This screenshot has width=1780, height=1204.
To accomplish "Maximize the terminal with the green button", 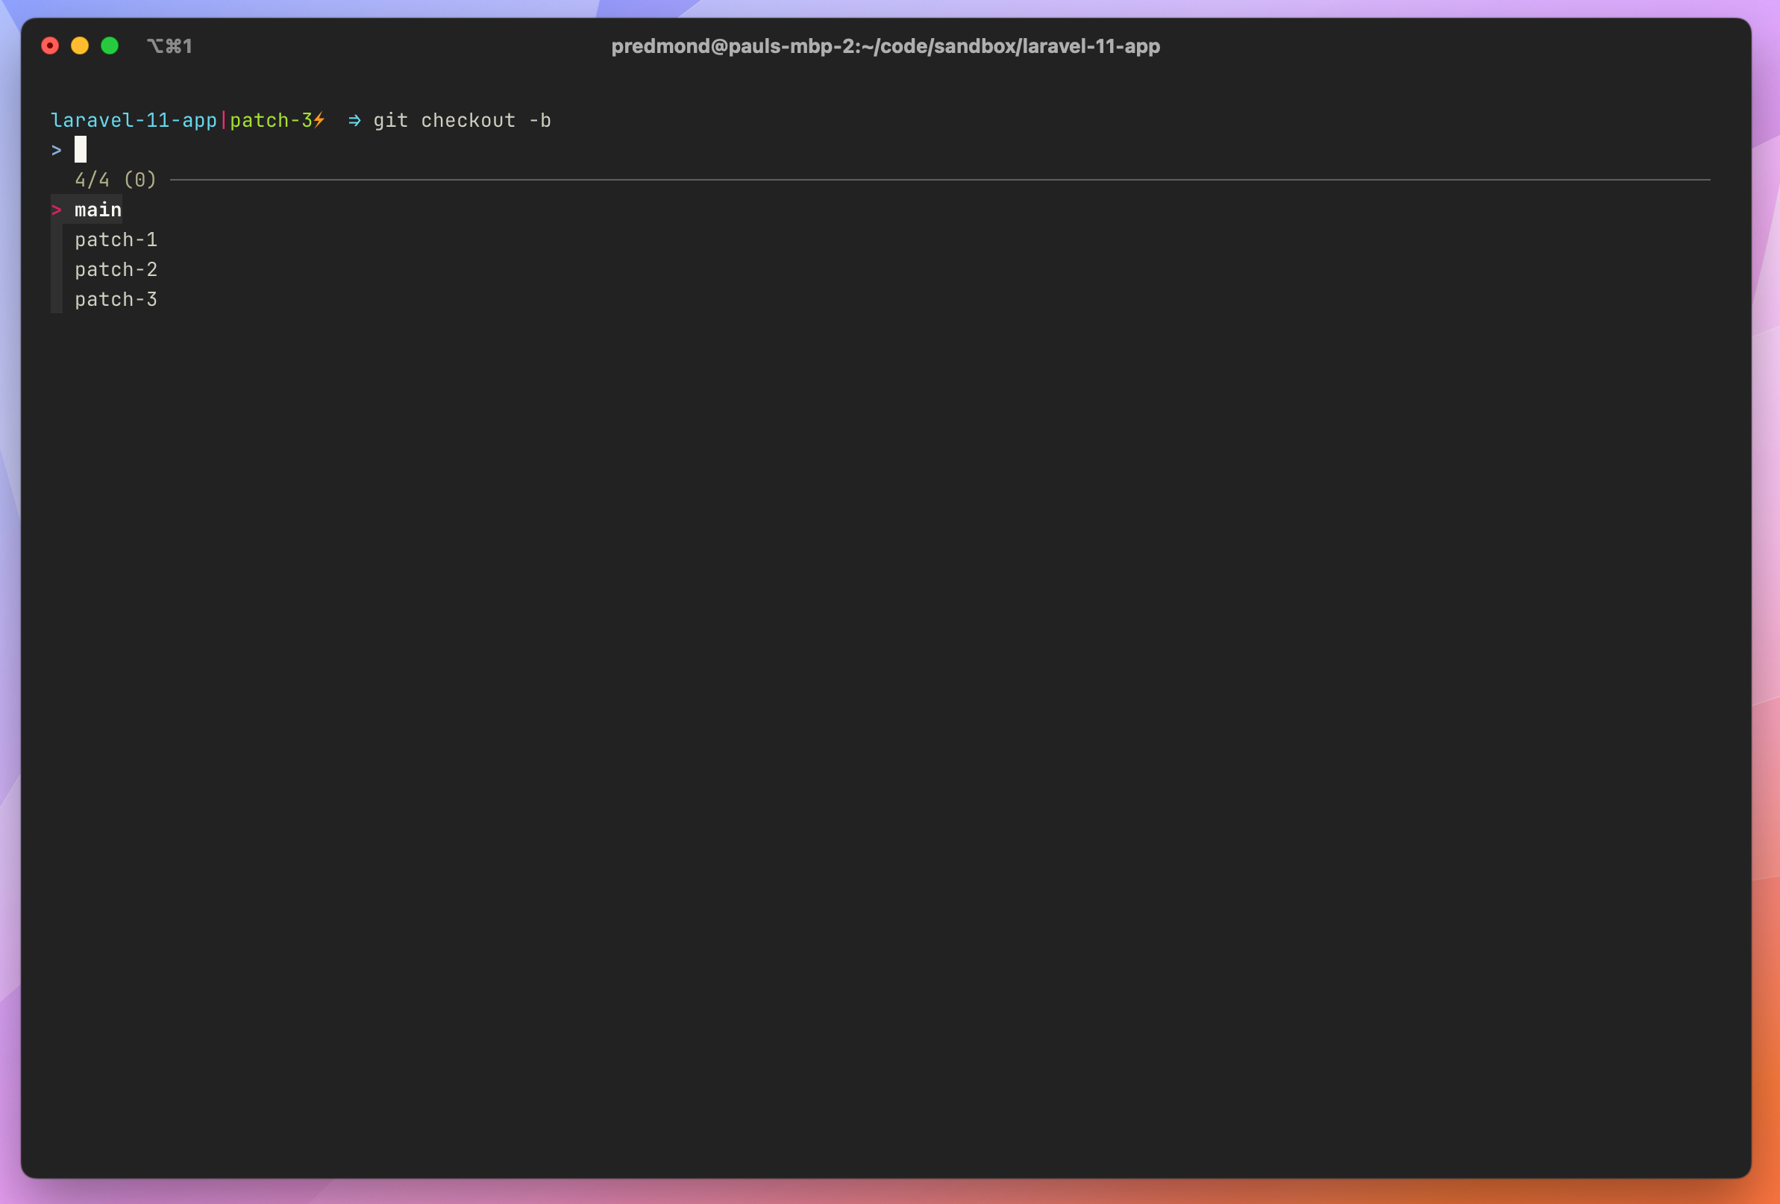I will pos(110,46).
